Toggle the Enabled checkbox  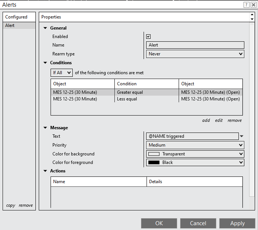[x=148, y=37]
